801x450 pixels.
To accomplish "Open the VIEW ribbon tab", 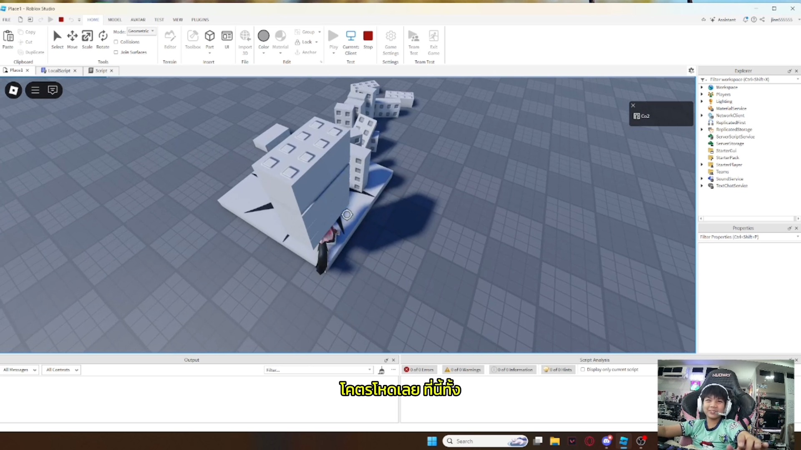I will point(178,20).
